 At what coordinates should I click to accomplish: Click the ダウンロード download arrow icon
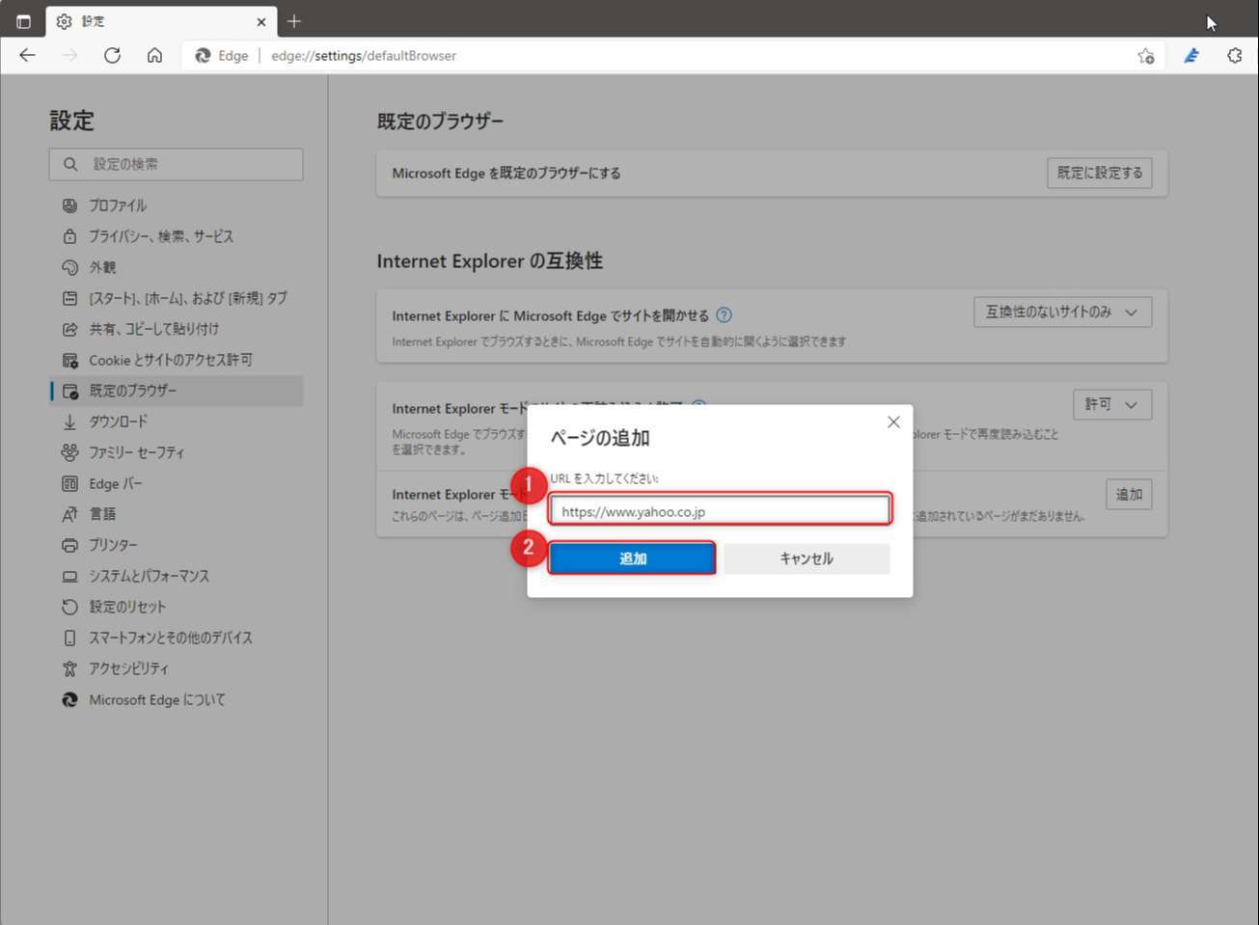(69, 422)
